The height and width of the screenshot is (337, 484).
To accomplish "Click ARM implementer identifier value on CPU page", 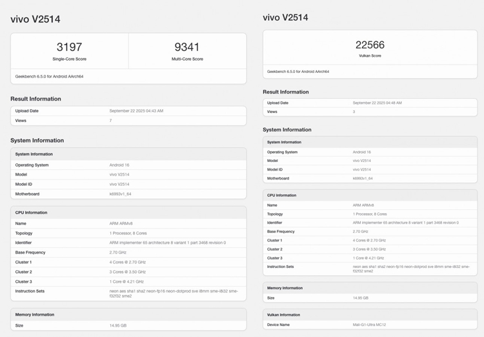I will [168, 243].
